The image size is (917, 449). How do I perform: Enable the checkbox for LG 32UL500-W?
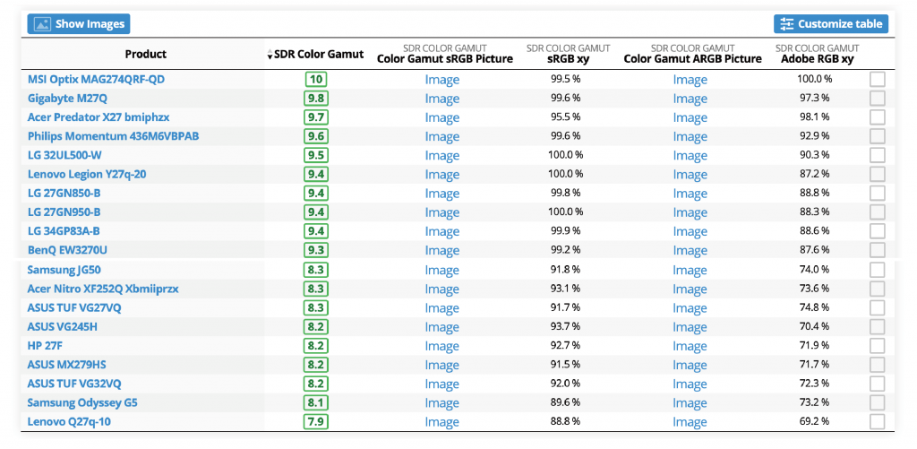(x=877, y=155)
